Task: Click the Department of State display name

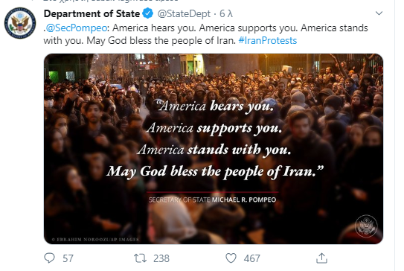Action: click(92, 13)
